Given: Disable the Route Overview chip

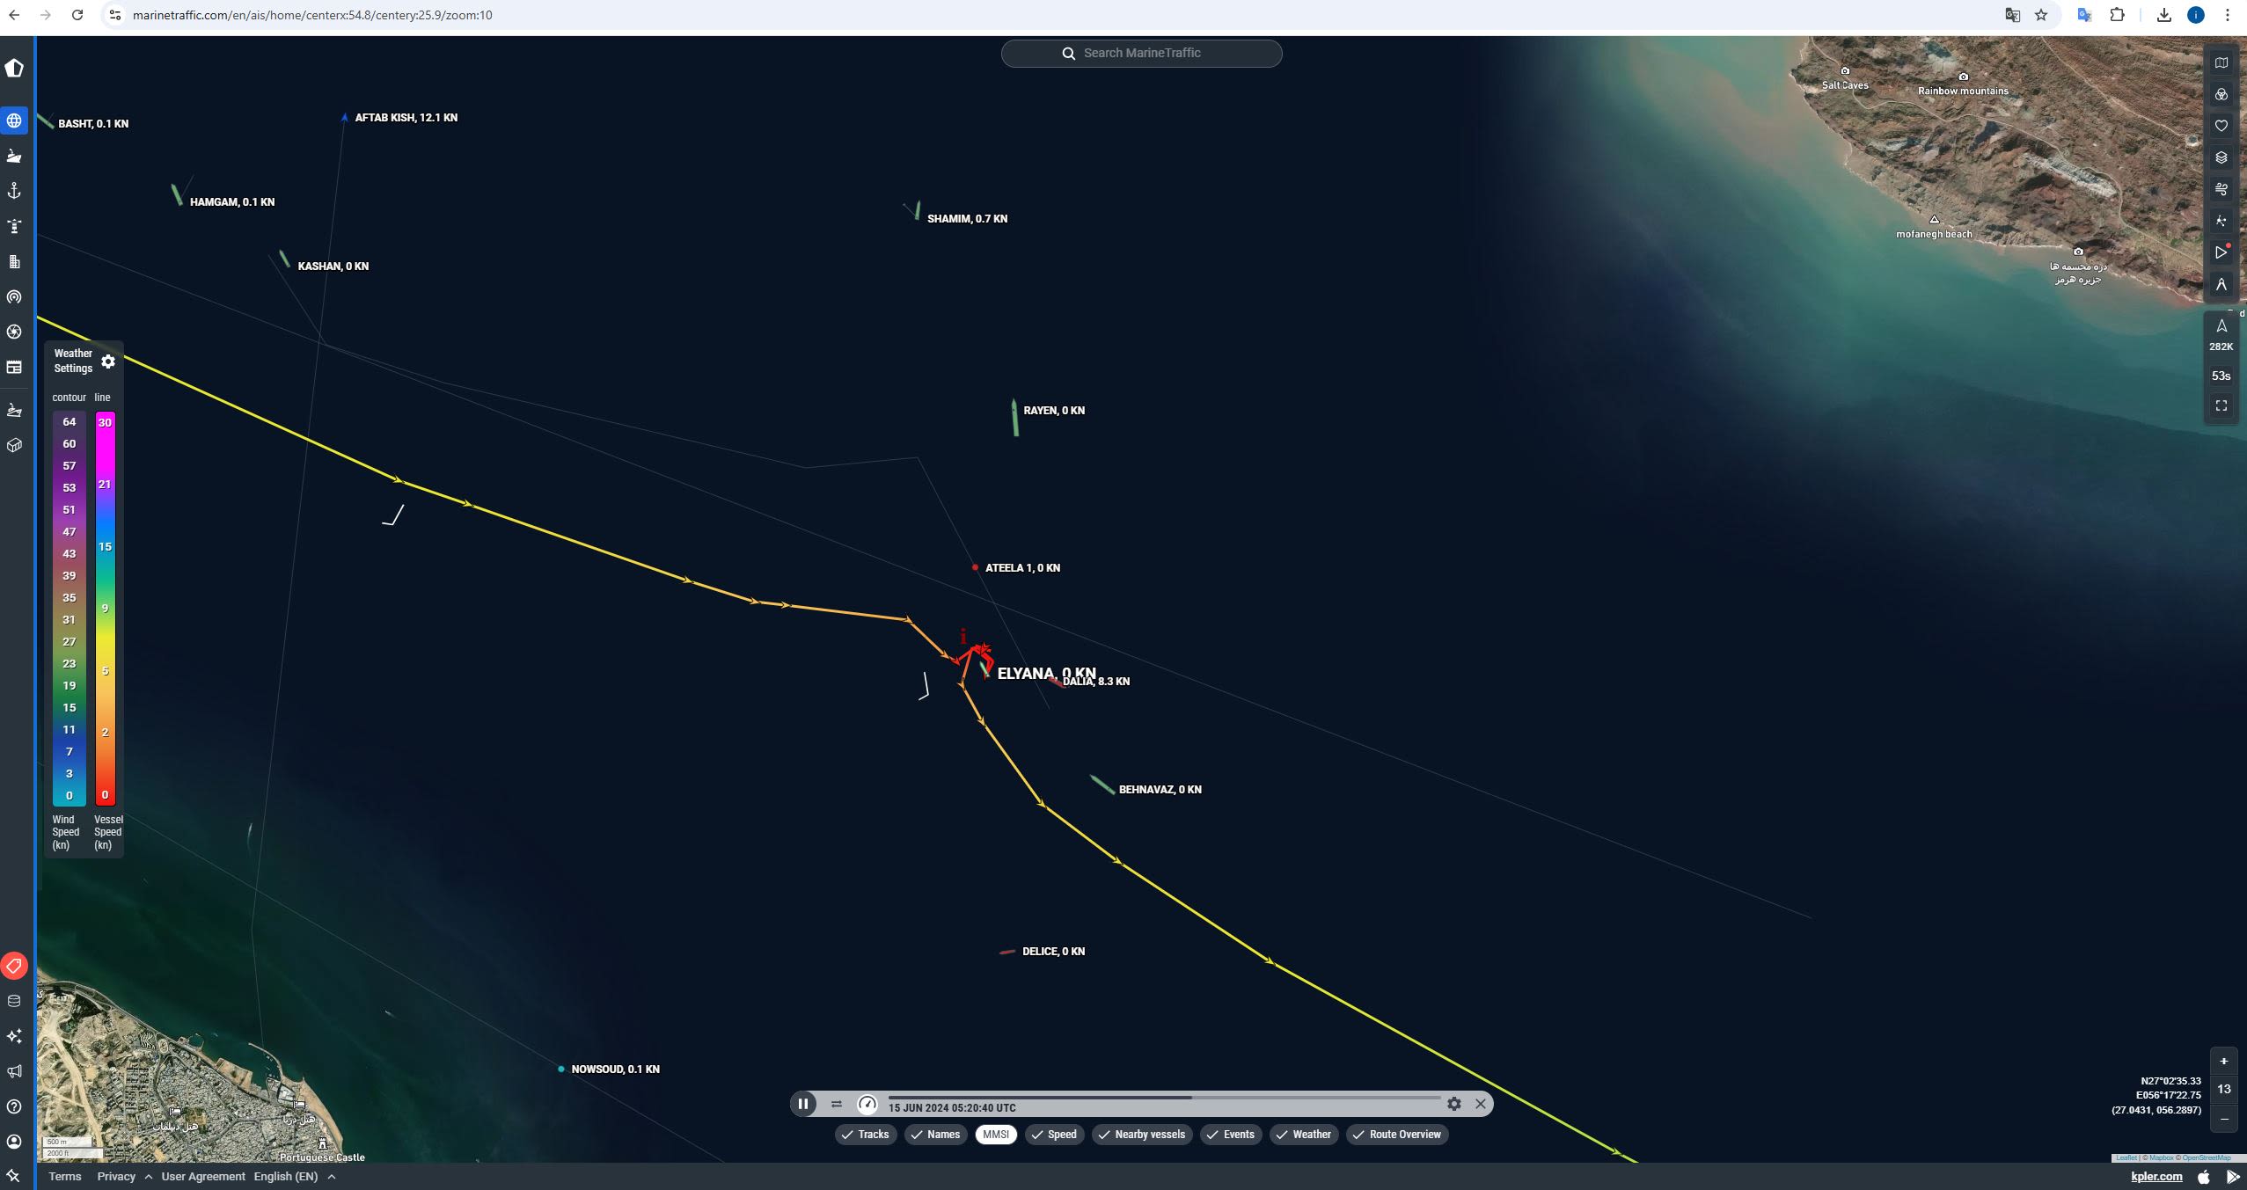Looking at the screenshot, I should [1396, 1135].
